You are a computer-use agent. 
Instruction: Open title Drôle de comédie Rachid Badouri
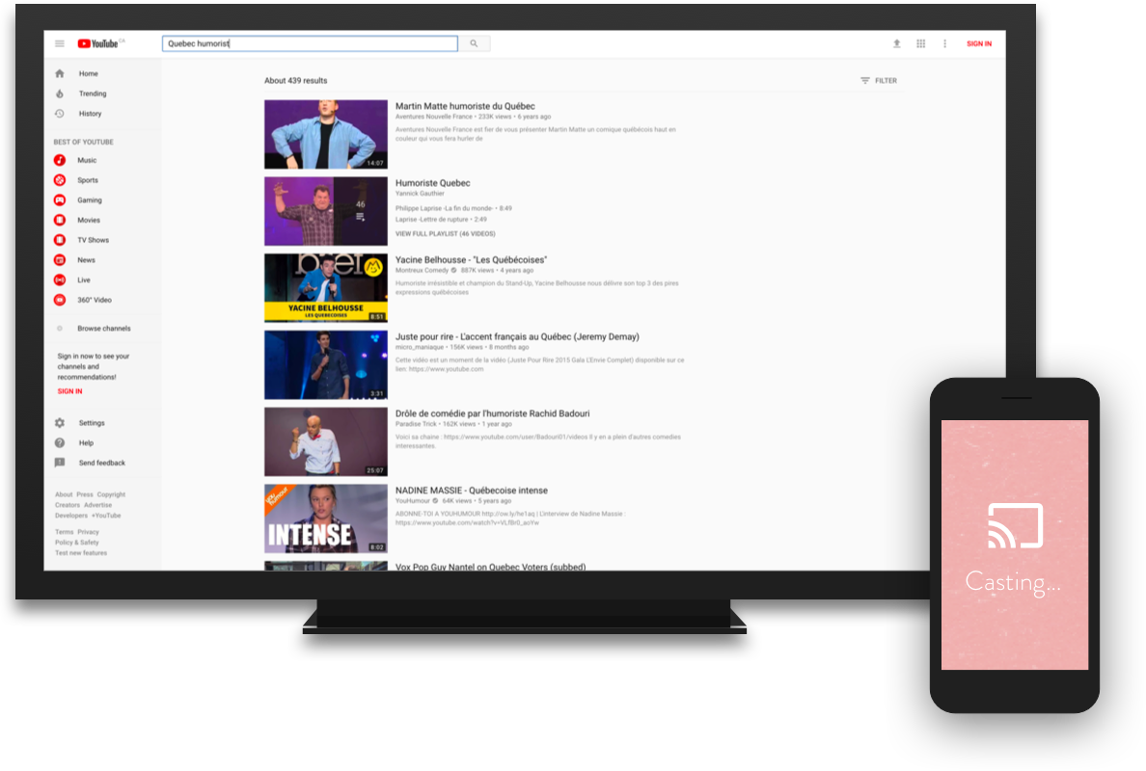coord(493,414)
